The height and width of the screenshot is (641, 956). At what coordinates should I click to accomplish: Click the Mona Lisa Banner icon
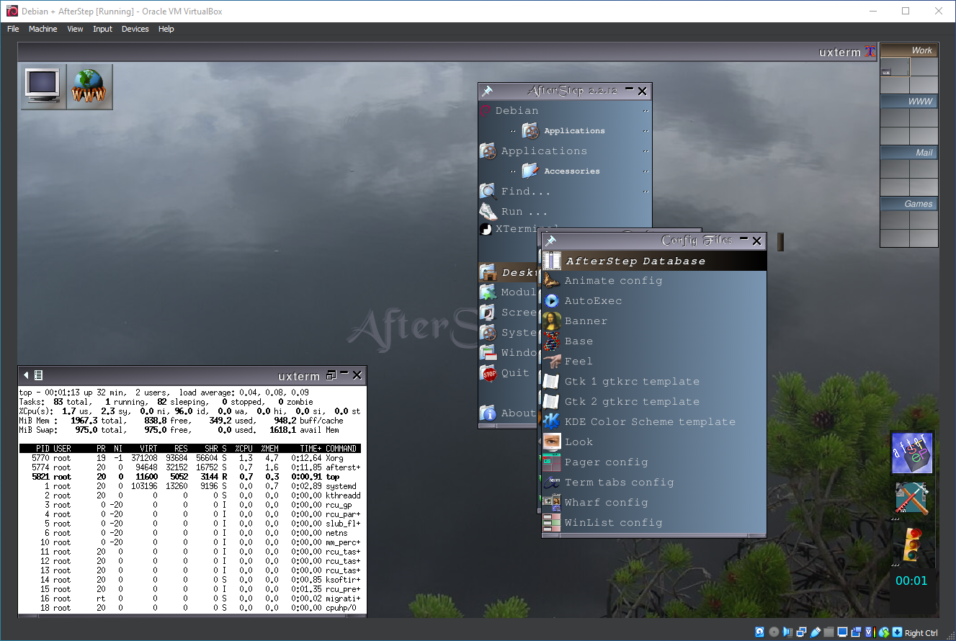pyautogui.click(x=552, y=321)
